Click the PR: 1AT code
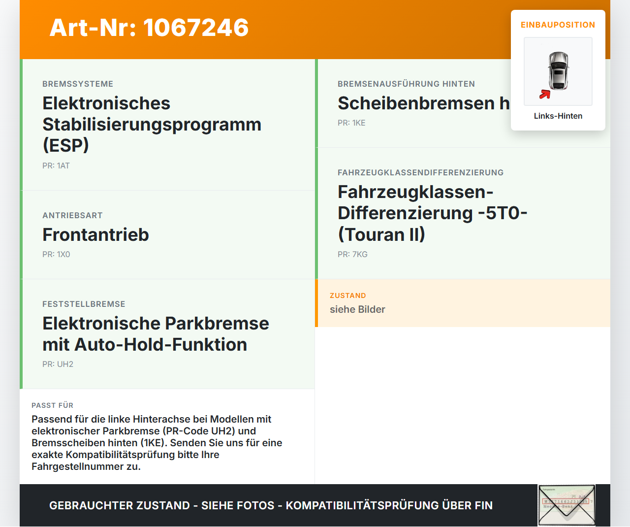The height and width of the screenshot is (527, 630). (x=56, y=165)
